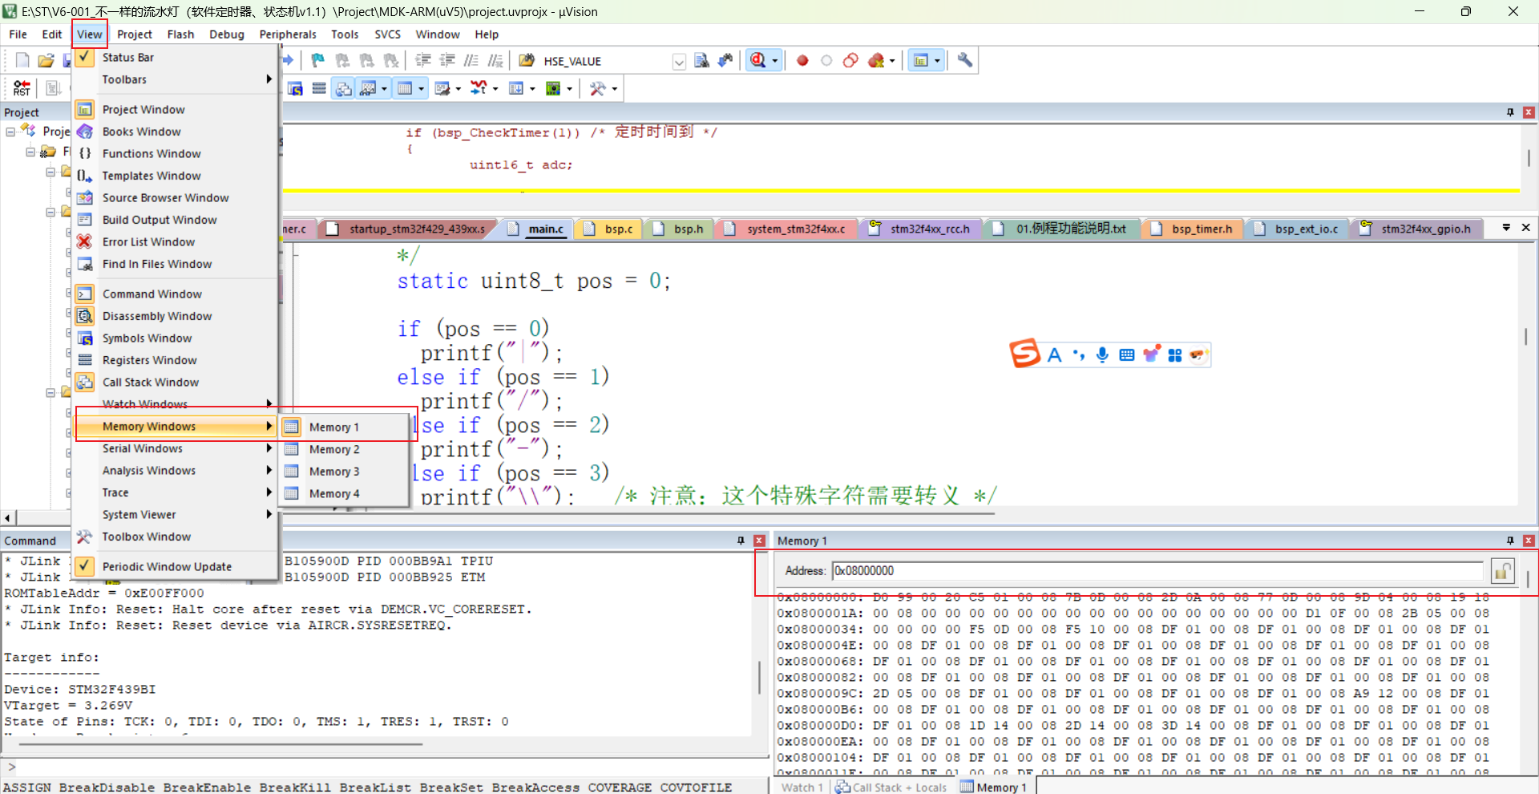This screenshot has height=794, width=1539.
Task: Click the Sogou microphone voice input icon
Action: 1103,354
